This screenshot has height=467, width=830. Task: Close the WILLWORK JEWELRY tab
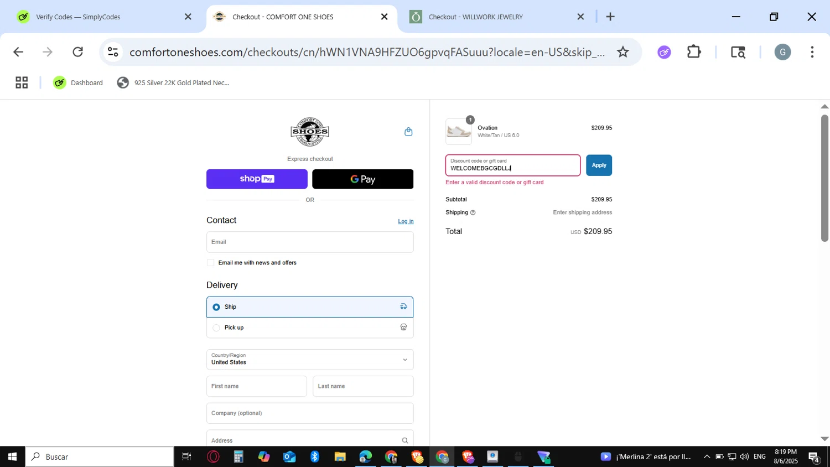click(x=580, y=17)
